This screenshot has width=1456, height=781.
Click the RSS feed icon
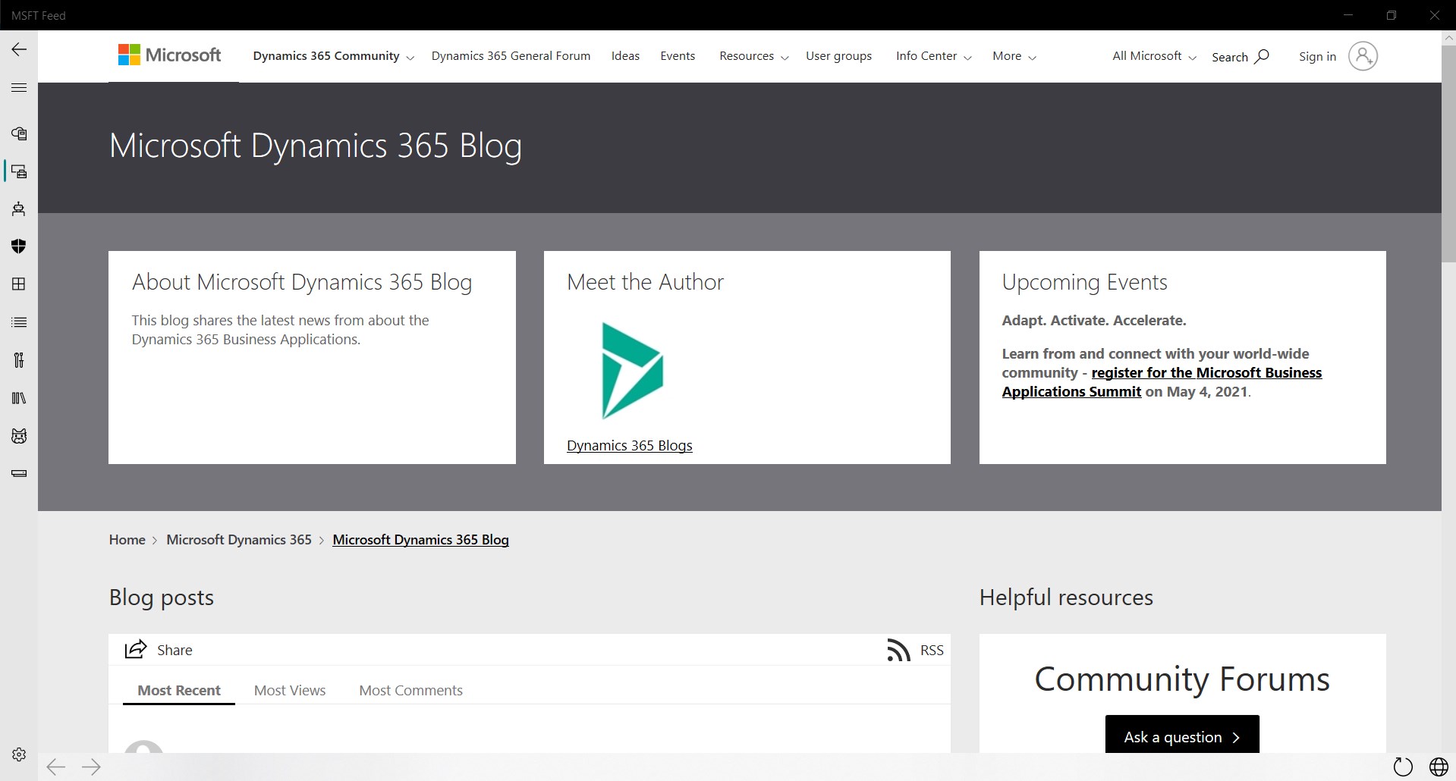[x=898, y=650]
